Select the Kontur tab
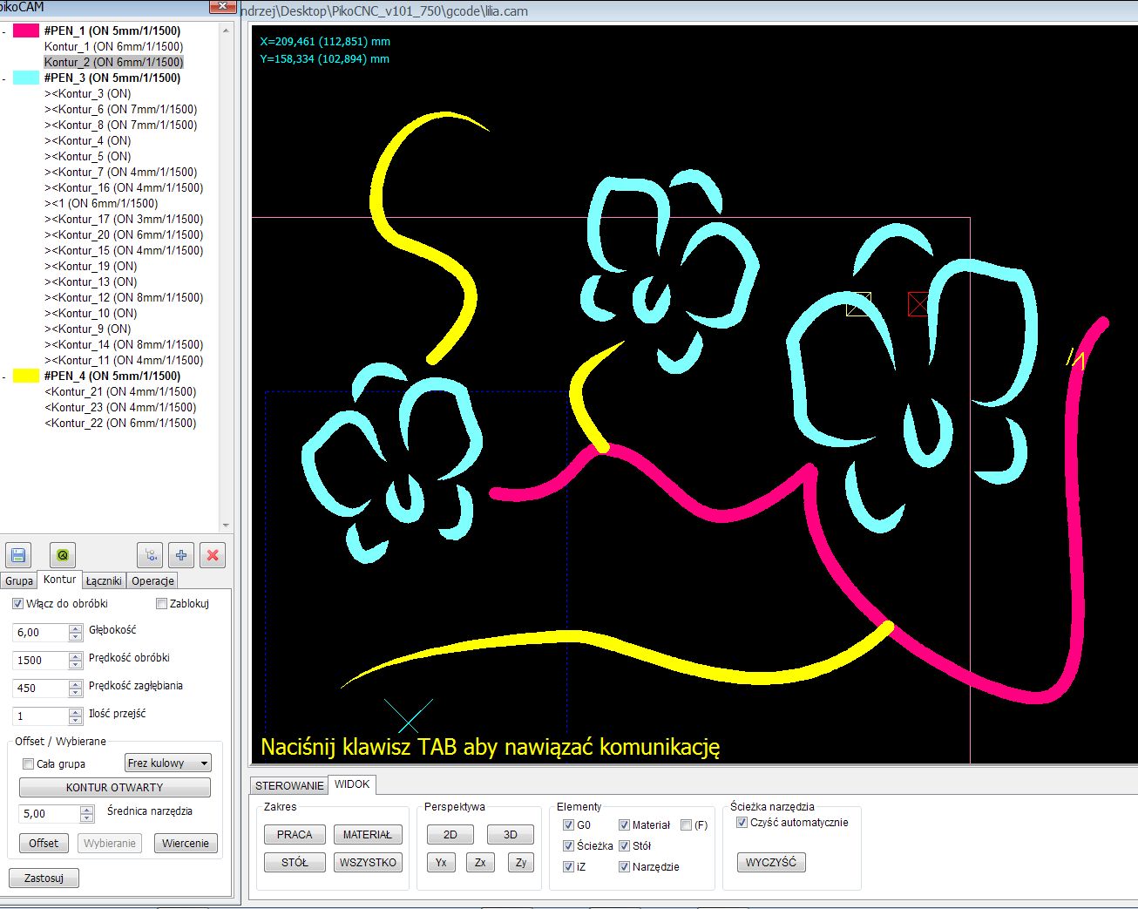Image resolution: width=1138 pixels, height=909 pixels. click(x=60, y=579)
